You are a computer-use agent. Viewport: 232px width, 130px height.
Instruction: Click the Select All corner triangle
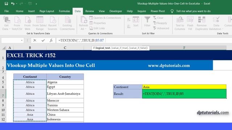click(x=4, y=48)
